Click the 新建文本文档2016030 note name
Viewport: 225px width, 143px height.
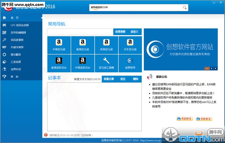point(87,79)
